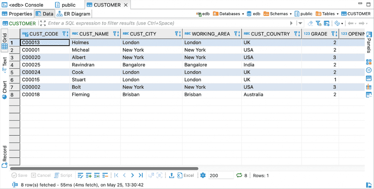The width and height of the screenshot is (374, 189).
Task: Open the Properties tab
Action: click(17, 14)
